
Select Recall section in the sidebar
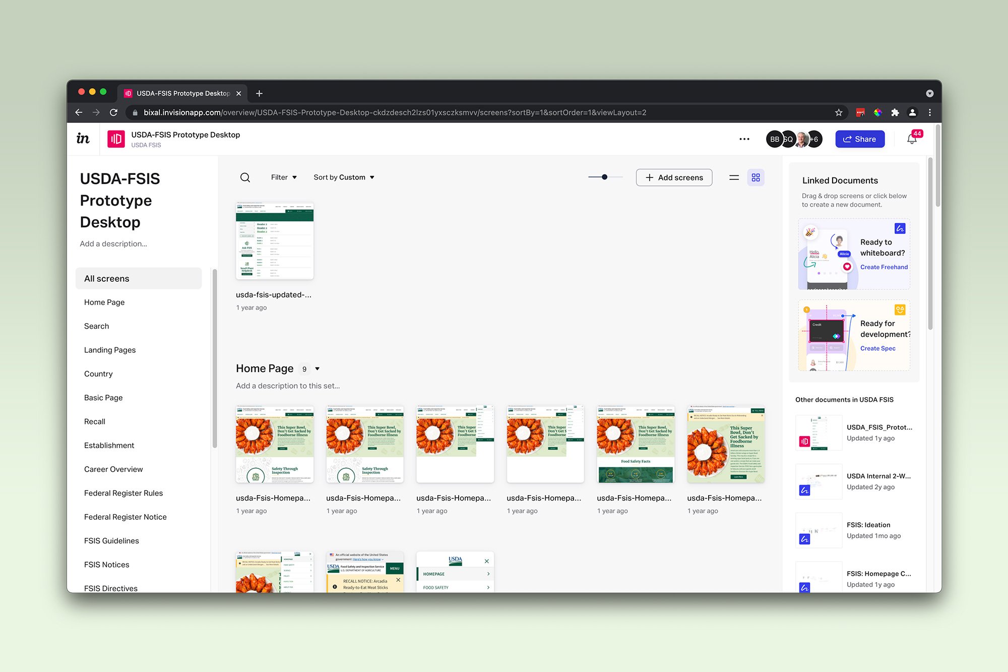pyautogui.click(x=95, y=421)
